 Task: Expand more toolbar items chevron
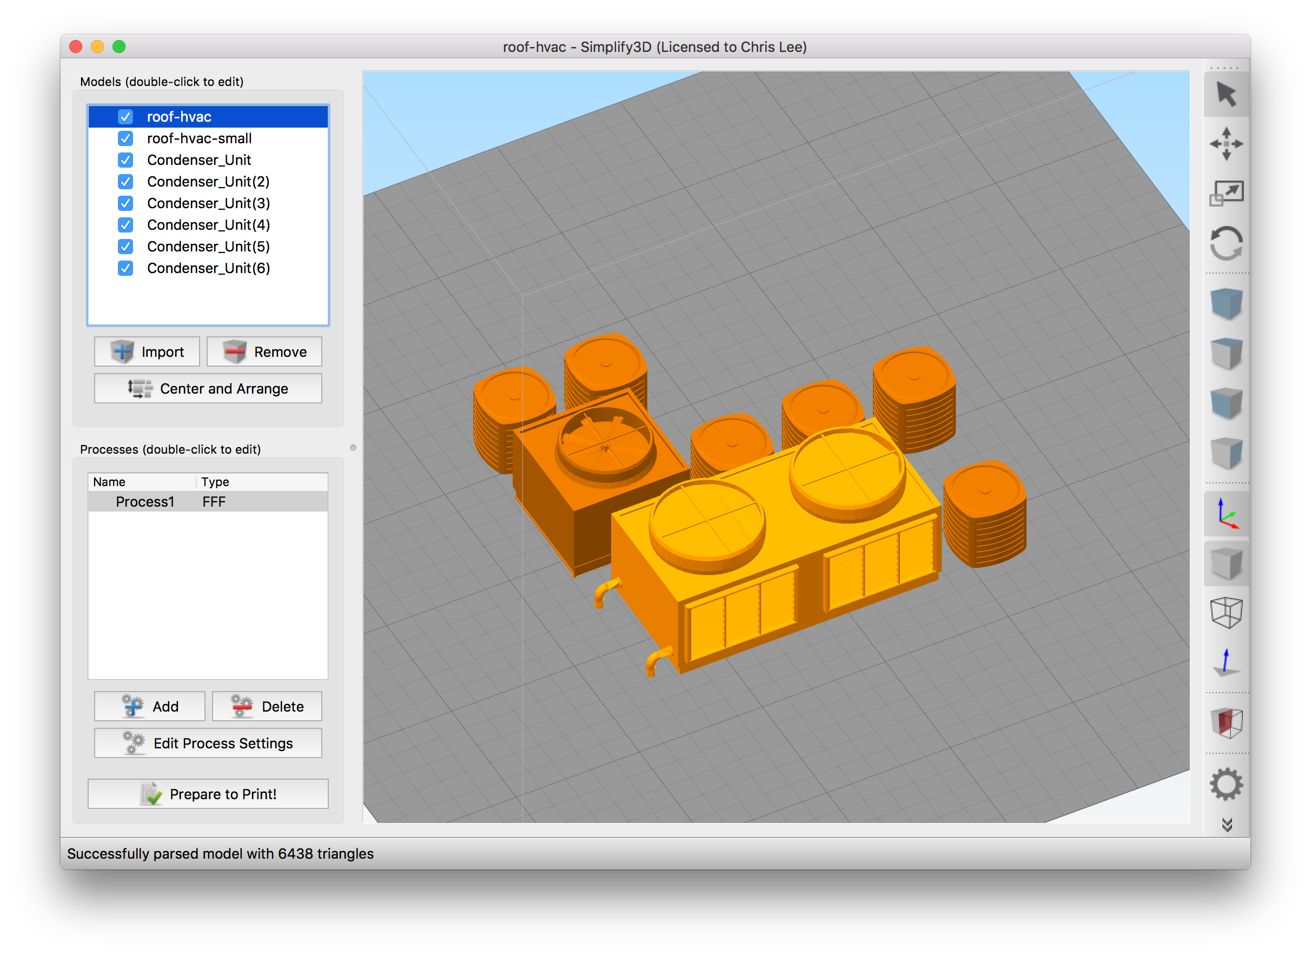(x=1226, y=825)
